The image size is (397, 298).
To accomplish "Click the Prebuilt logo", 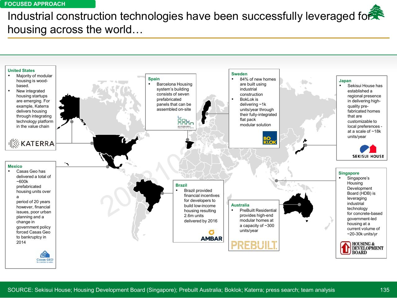I will coord(254,245).
